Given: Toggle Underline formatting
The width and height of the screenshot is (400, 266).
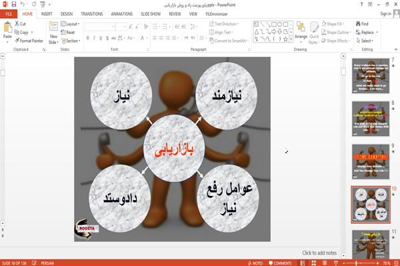Looking at the screenshot, I should click(x=101, y=38).
